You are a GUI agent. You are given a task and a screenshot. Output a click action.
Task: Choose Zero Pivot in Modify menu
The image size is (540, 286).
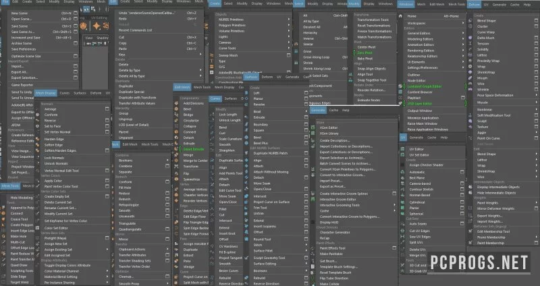pos(364,53)
